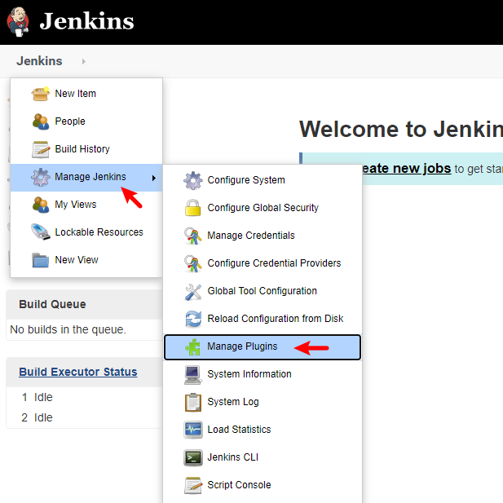Viewport: 503px width, 503px height.
Task: Click the Lockable Resources USB icon
Action: click(x=41, y=232)
